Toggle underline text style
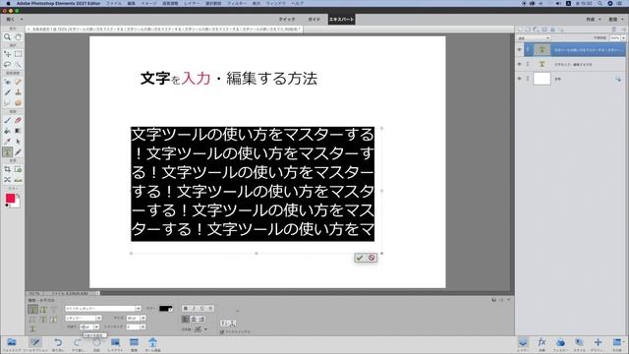The width and height of the screenshot is (629, 354). click(202, 308)
